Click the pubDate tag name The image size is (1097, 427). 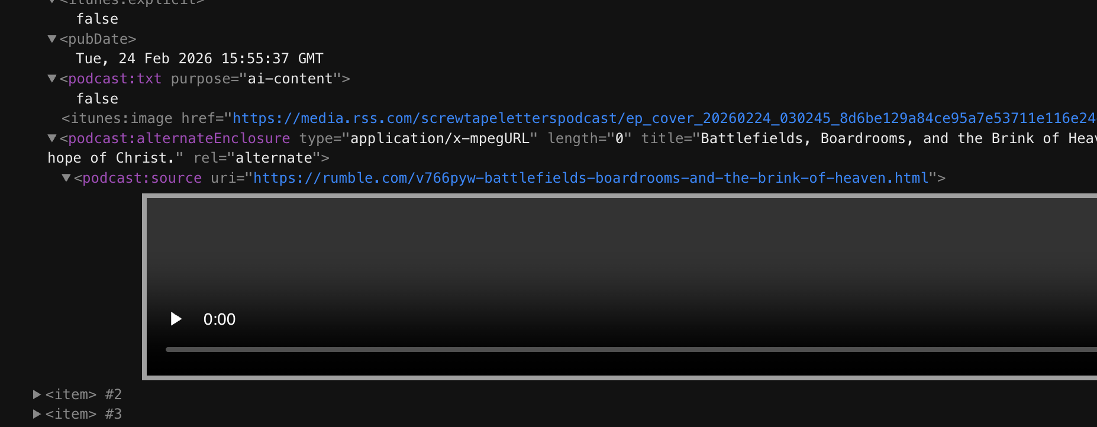(98, 39)
